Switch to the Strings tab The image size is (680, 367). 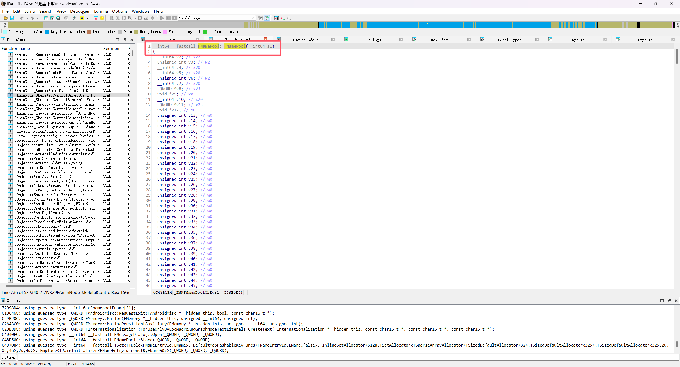tap(373, 40)
